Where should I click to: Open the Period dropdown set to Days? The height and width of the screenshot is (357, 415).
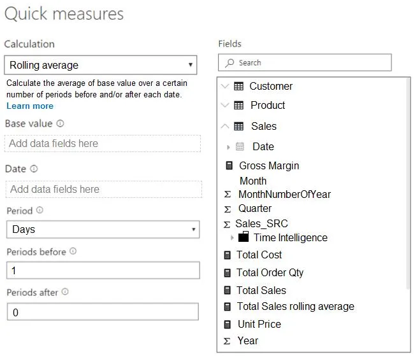click(102, 229)
